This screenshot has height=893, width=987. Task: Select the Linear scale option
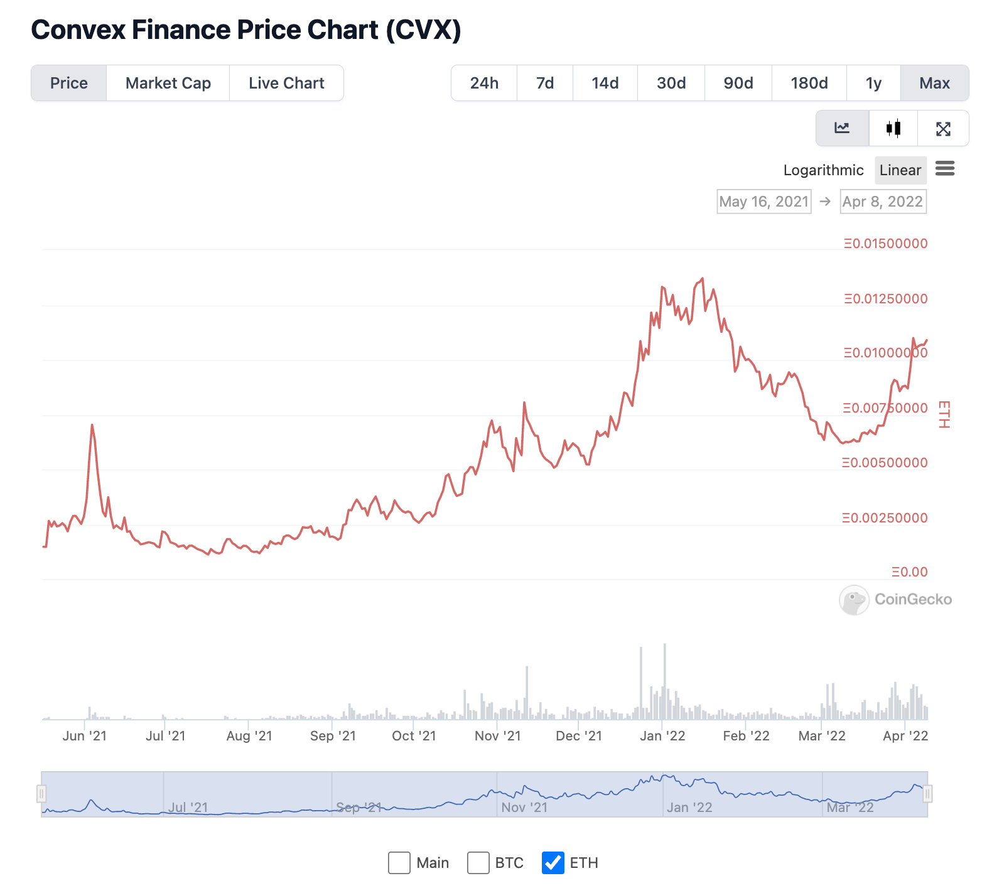(x=900, y=170)
